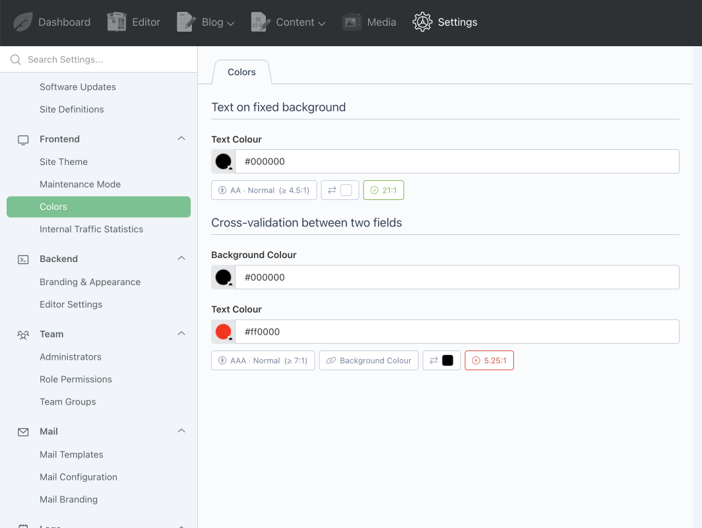Collapse the Frontend section
702x528 pixels.
point(181,139)
